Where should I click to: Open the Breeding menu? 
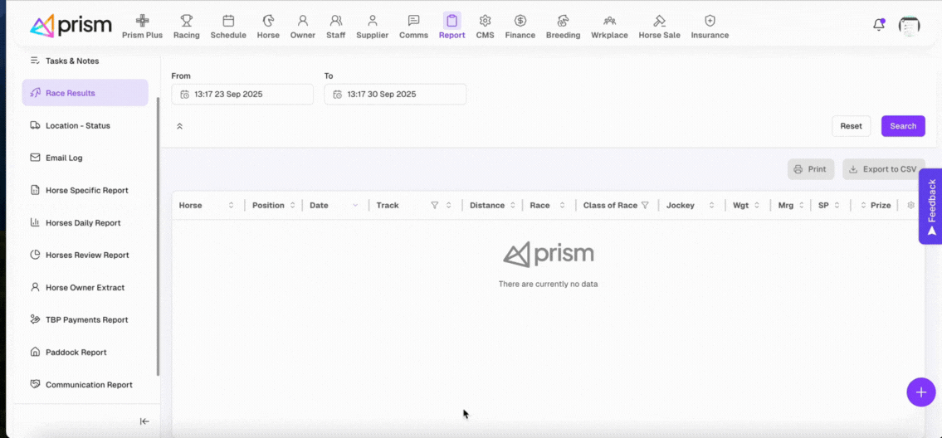563,27
